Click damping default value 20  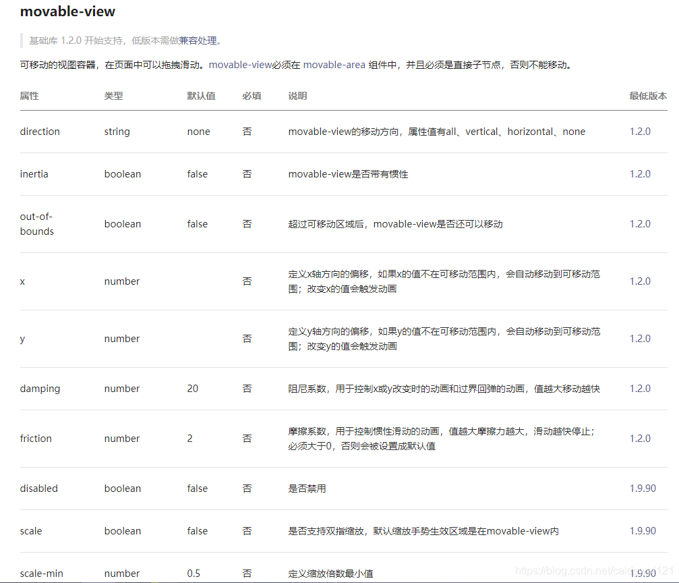193,389
